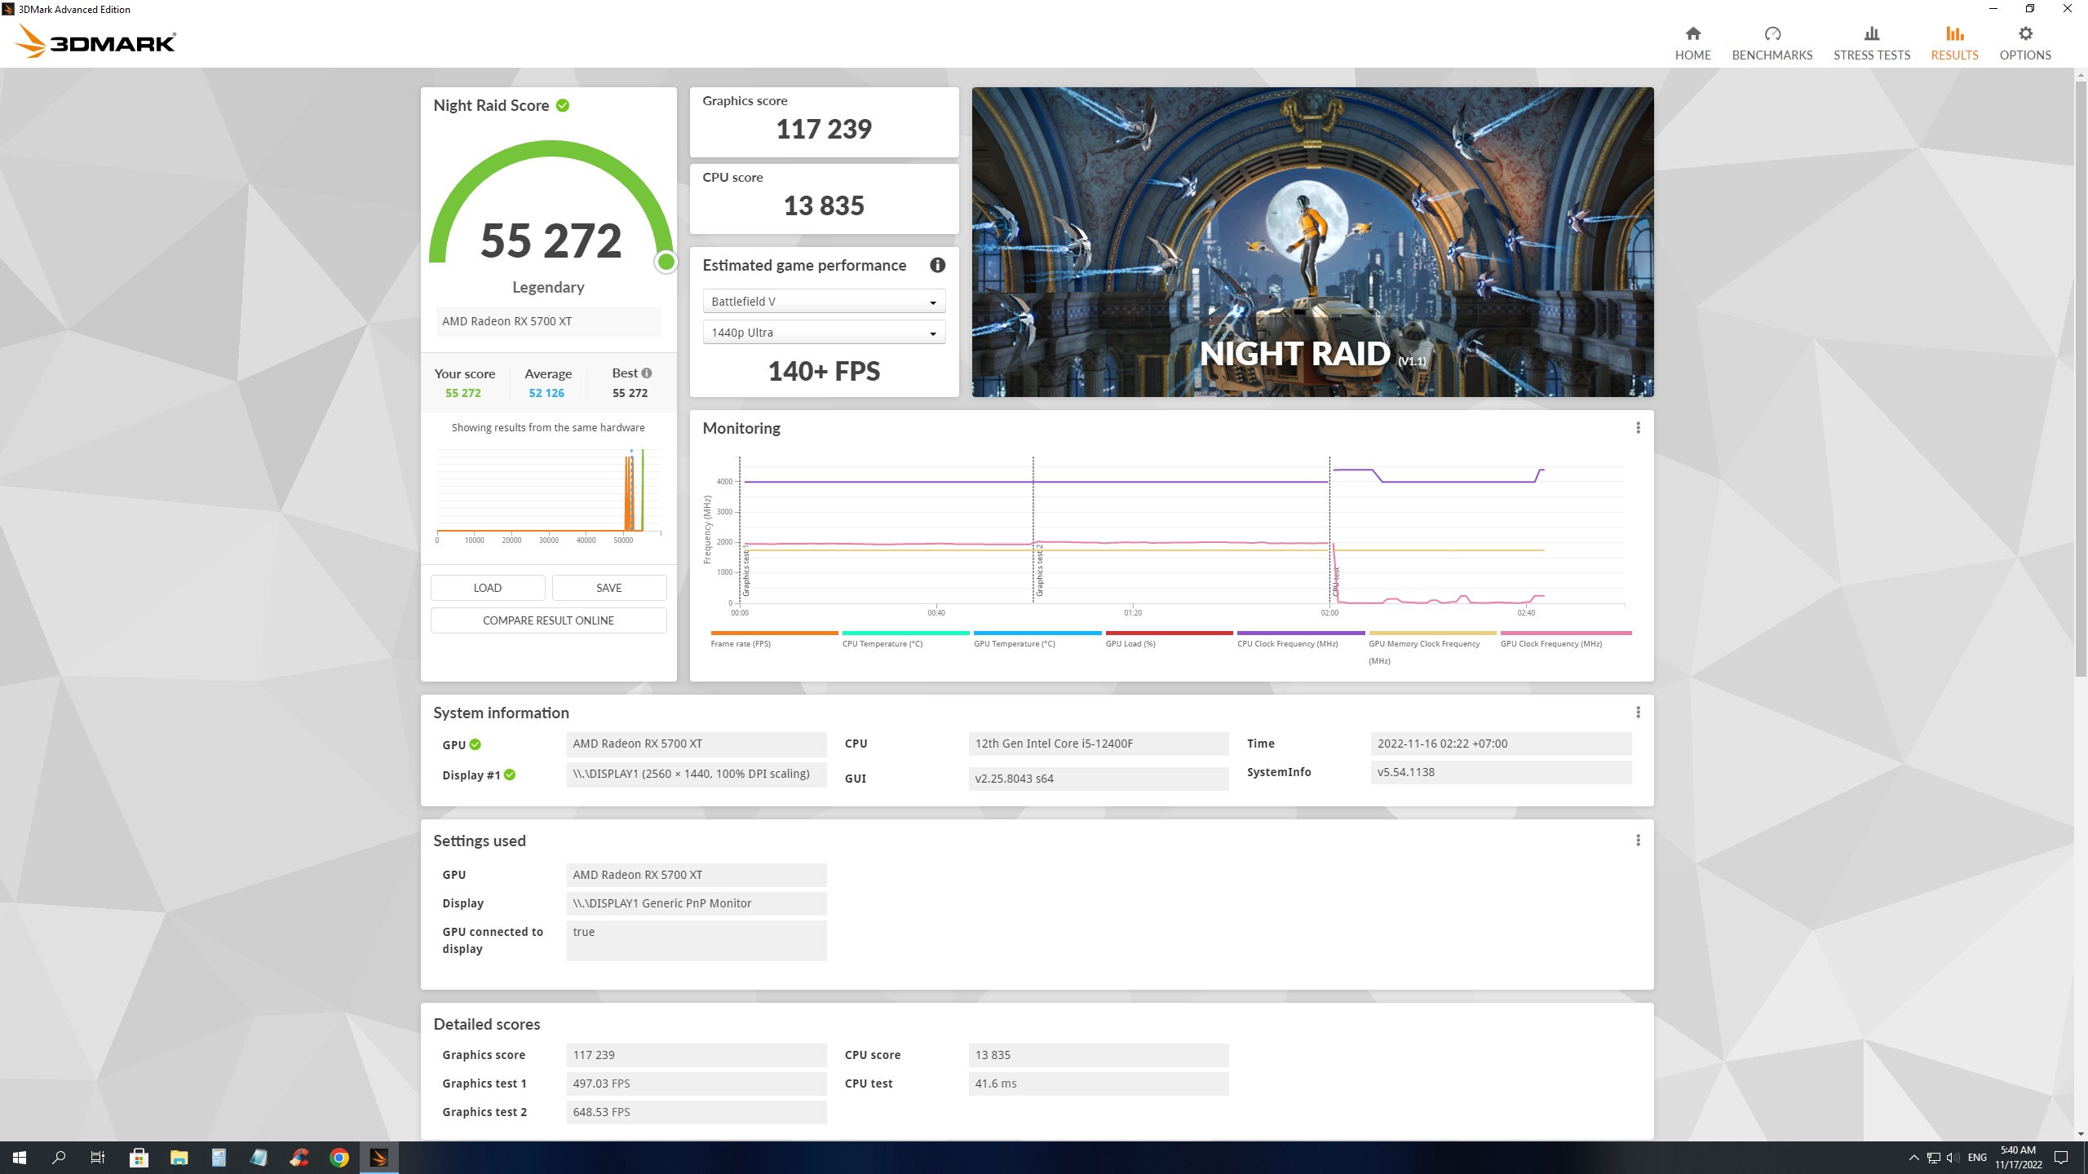2088x1174 pixels.
Task: Open the OPTIONS tab
Action: click(x=2024, y=42)
